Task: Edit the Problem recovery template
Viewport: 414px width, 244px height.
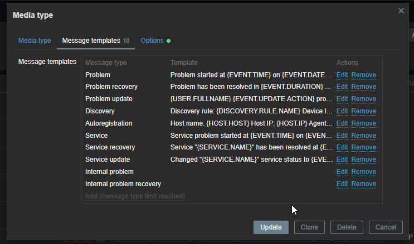Action: click(x=342, y=87)
